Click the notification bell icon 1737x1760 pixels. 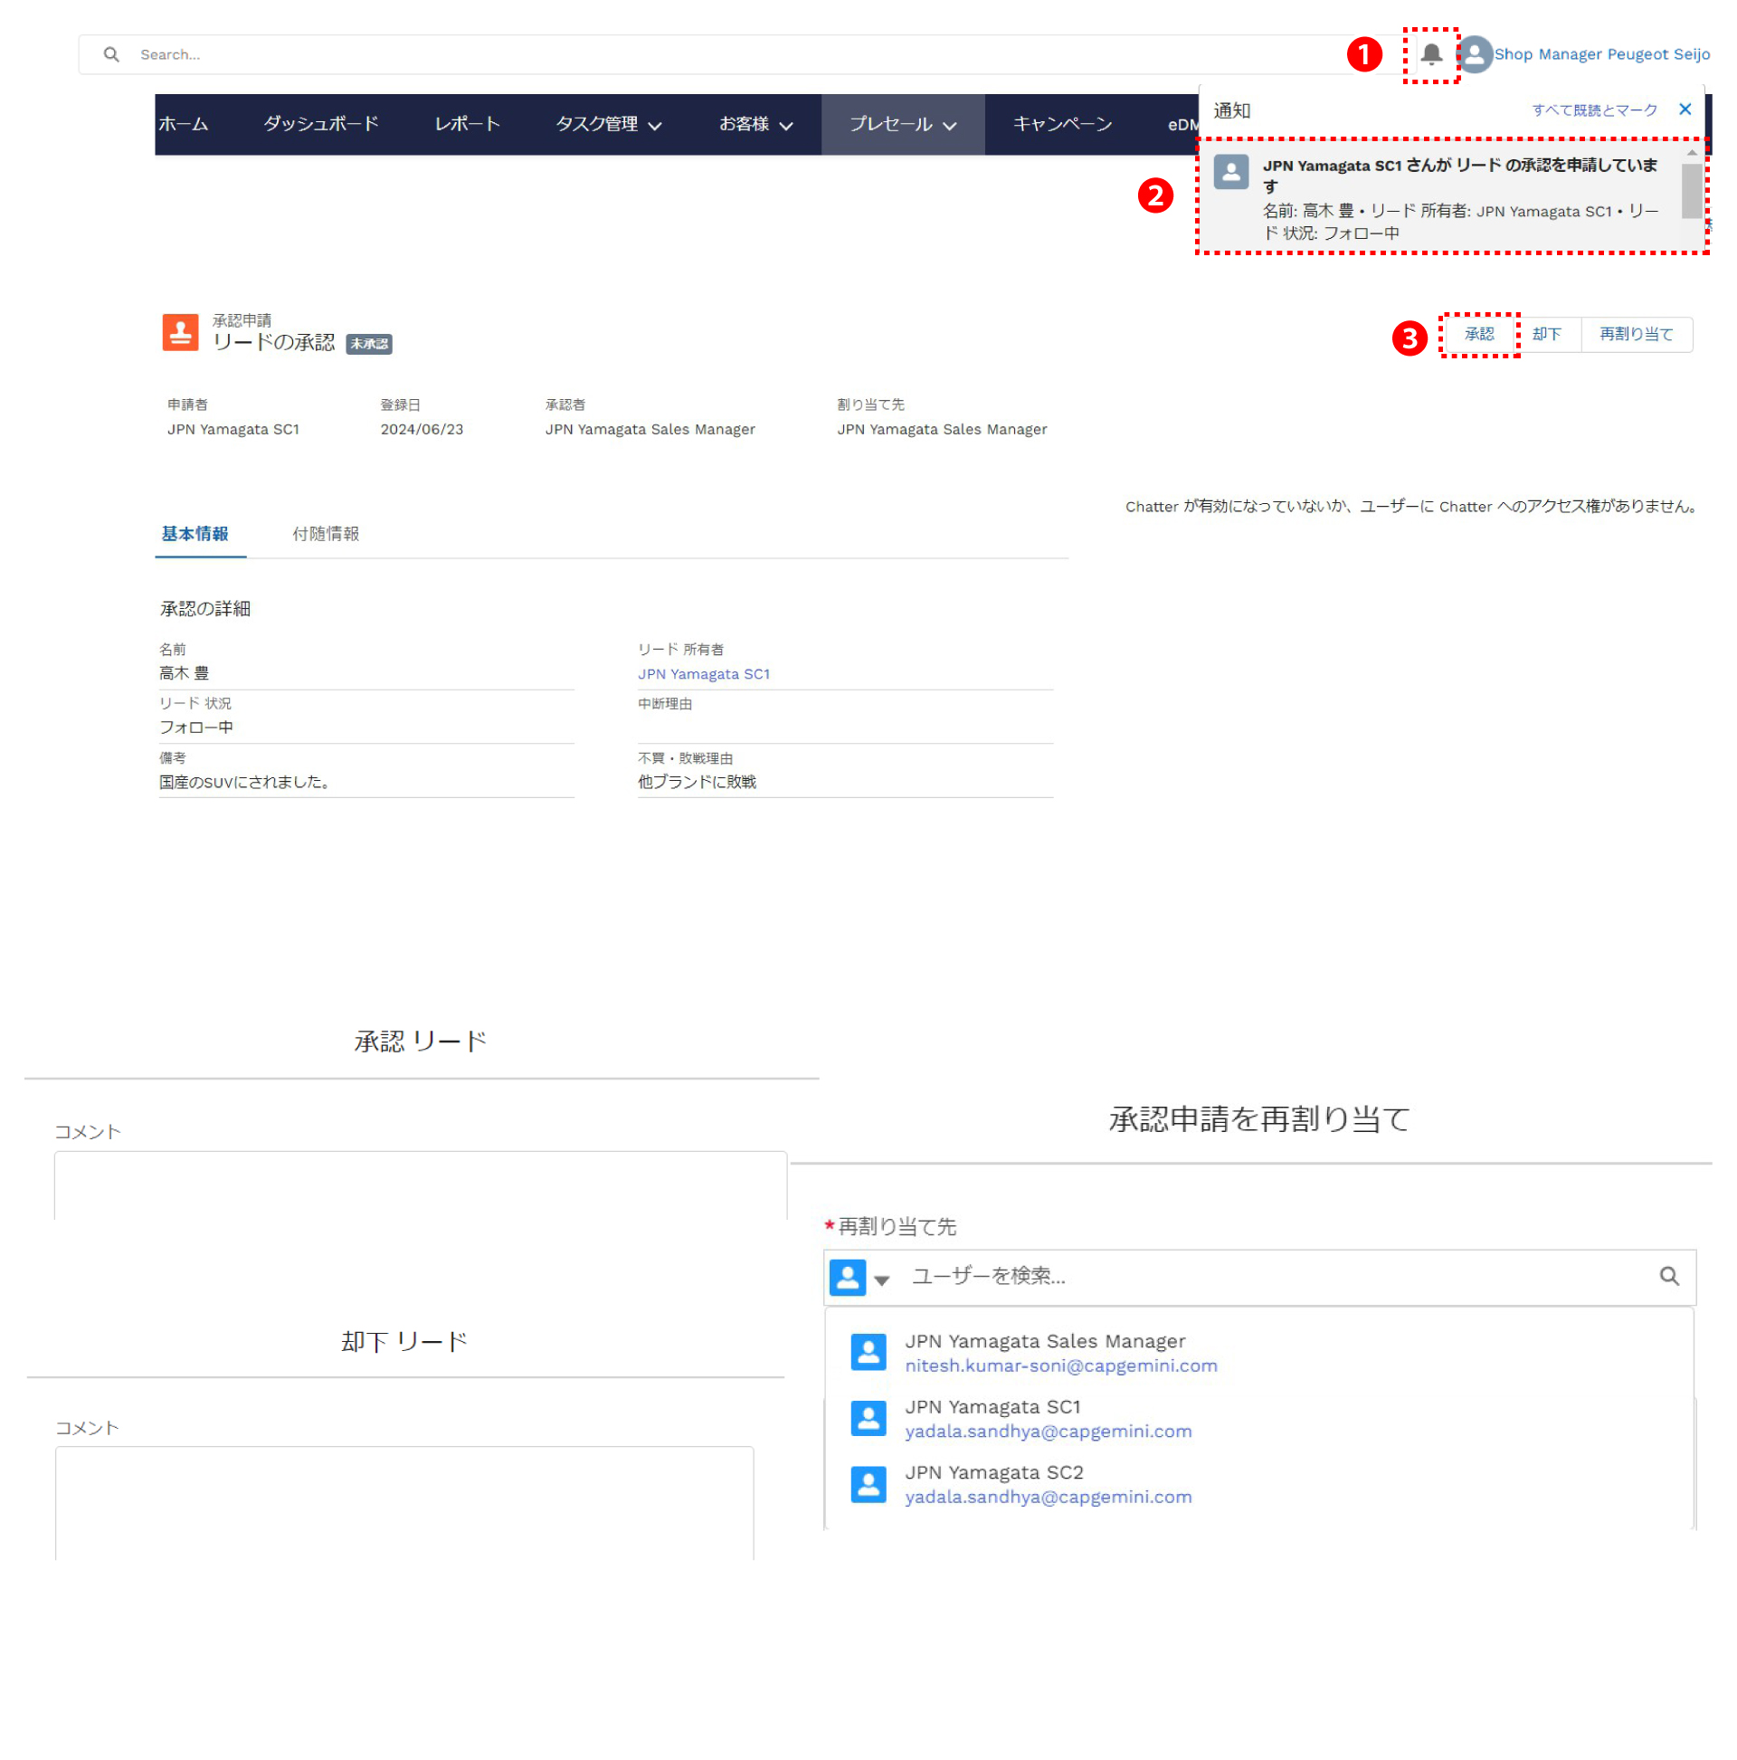[x=1430, y=54]
